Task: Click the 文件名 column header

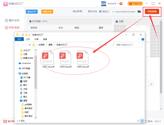Action: click(x=34, y=28)
